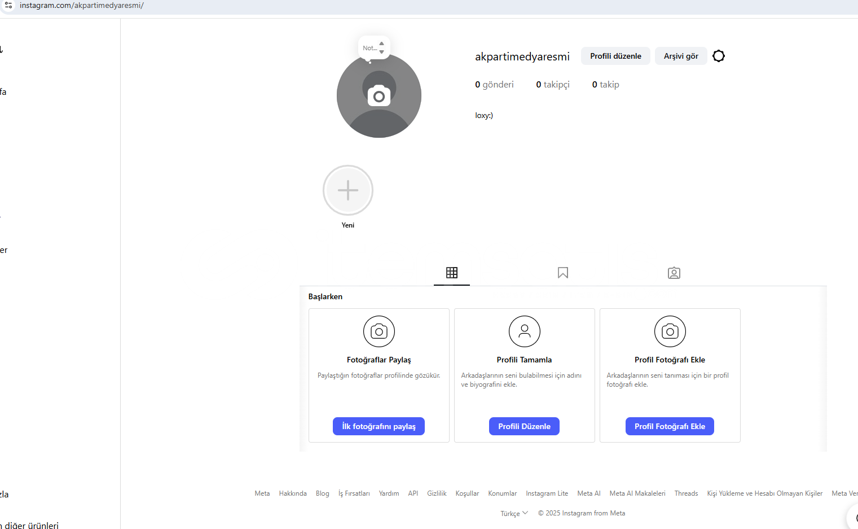
Task: Click the blue Profil Fotoğrafı Ekle button
Action: pyautogui.click(x=670, y=426)
